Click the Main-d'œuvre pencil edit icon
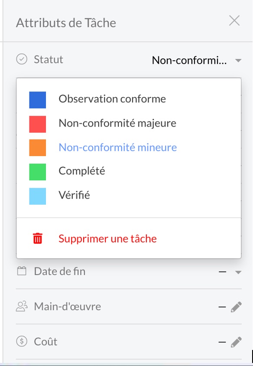This screenshot has height=366, width=253. pos(236,307)
